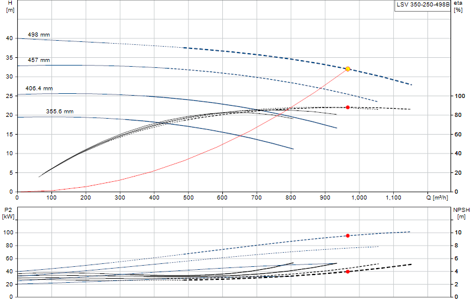The width and height of the screenshot is (473, 307).
Task: Click the 1,000 flow axis tick
Action: (359, 198)
